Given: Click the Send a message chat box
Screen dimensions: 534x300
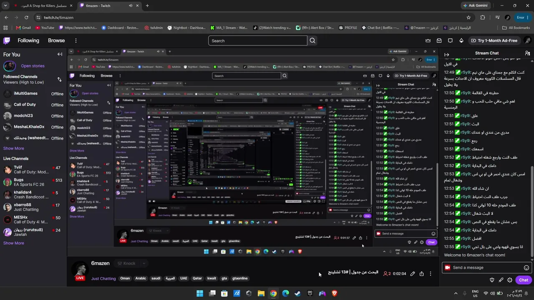Looking at the screenshot, I should [486, 267].
